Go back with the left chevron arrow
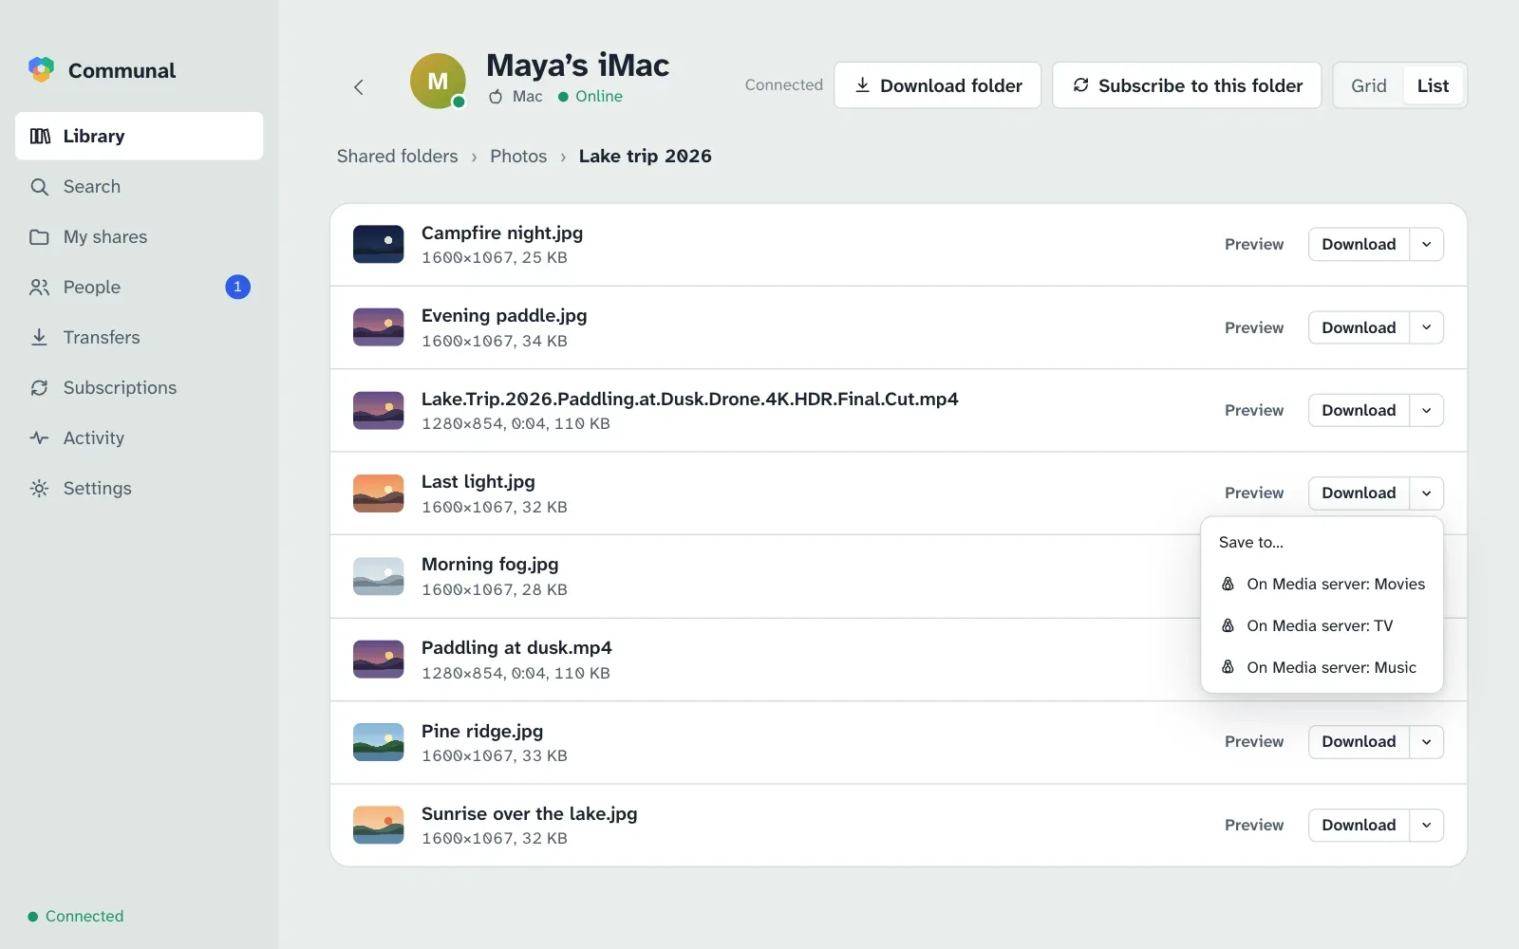This screenshot has width=1519, height=949. click(x=359, y=87)
